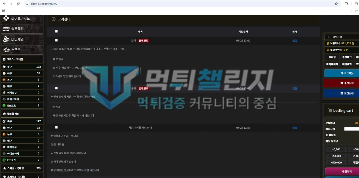Select 축구 under 크로스 - 국내형
This screenshot has height=178, width=359.
click(x=22, y=67)
